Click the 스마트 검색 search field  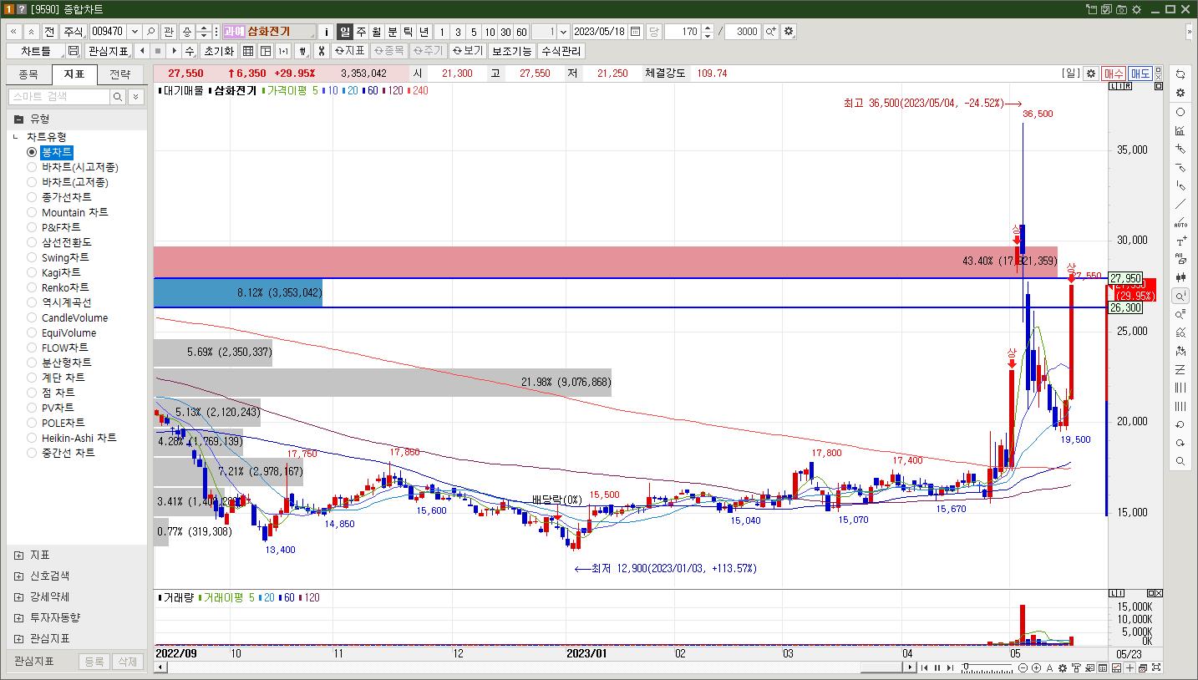[x=60, y=97]
